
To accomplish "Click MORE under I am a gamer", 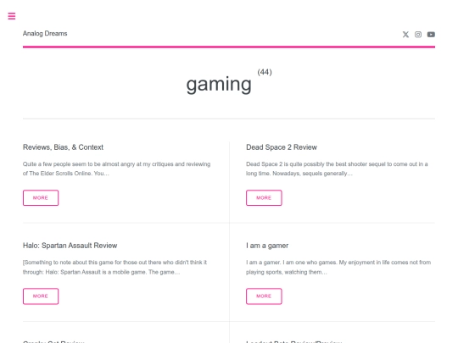I will tap(264, 296).
